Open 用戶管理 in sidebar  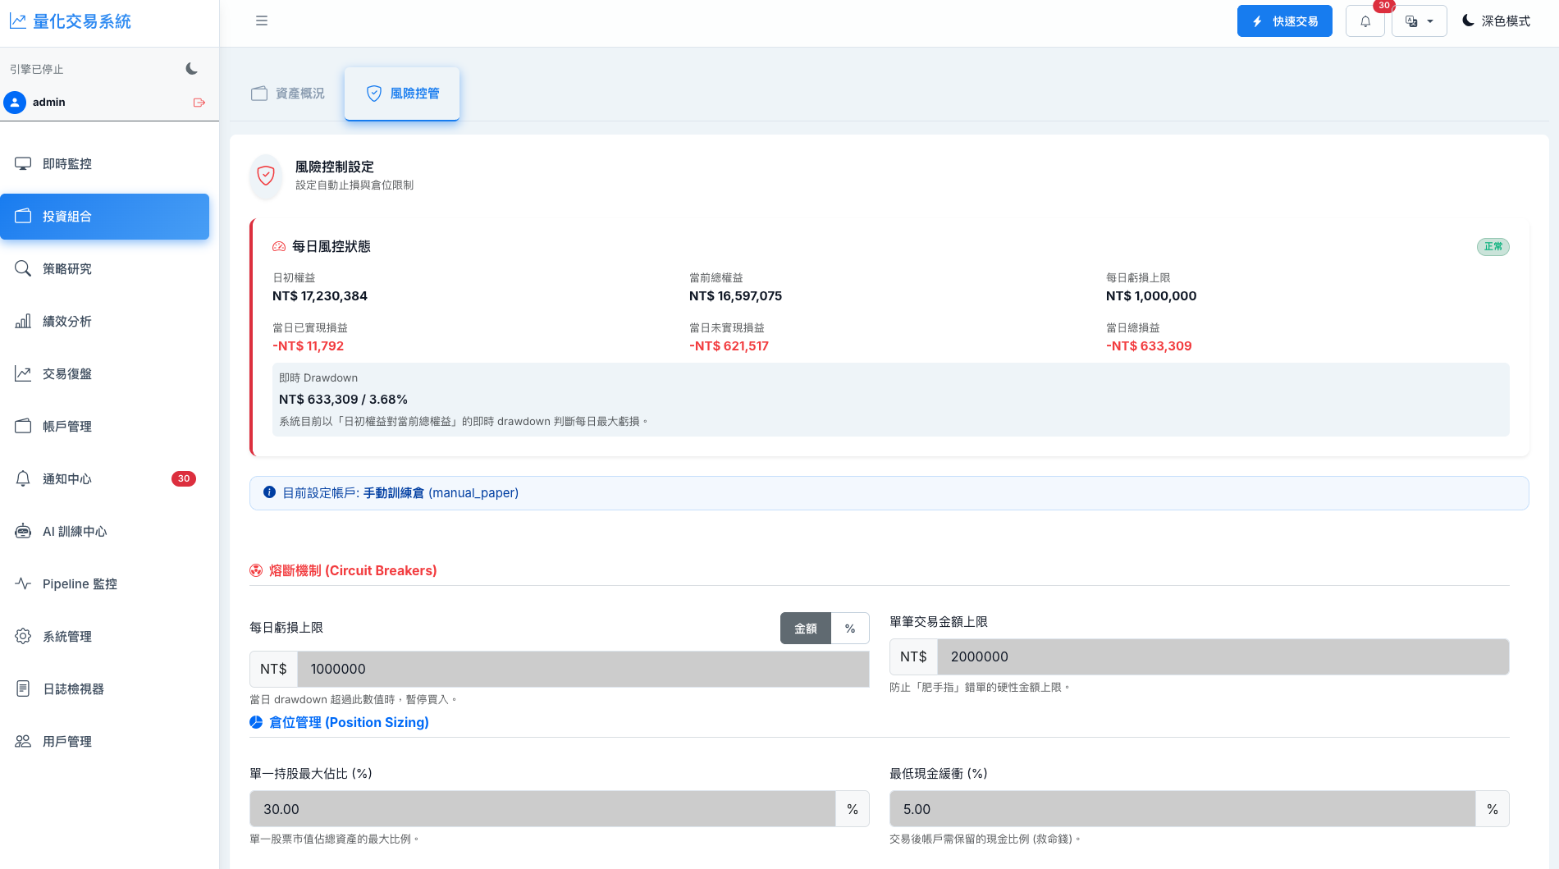pos(104,742)
